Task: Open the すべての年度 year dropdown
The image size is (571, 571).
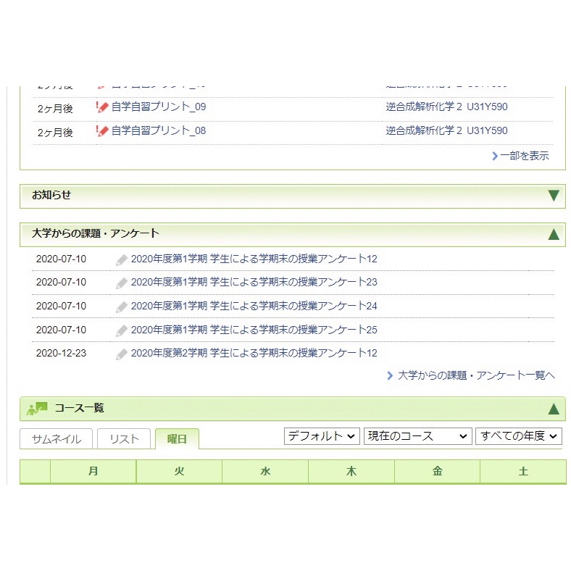Action: tap(518, 436)
